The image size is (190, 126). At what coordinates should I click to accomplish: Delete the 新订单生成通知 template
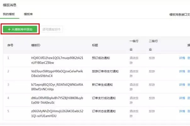point(189,85)
